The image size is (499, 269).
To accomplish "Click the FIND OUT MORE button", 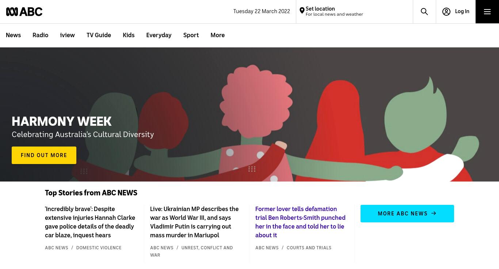I will point(44,155).
